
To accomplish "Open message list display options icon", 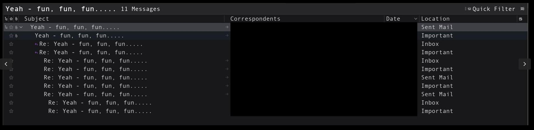I will pyautogui.click(x=523, y=9).
